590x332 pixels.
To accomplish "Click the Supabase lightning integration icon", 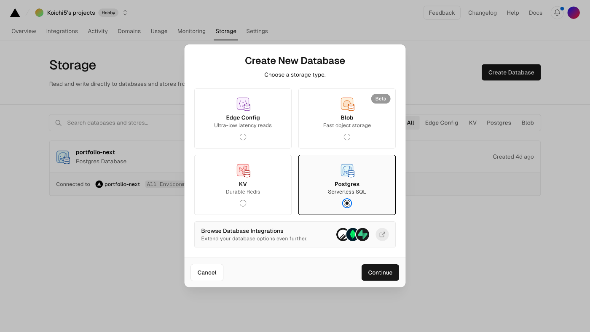I will 363,234.
